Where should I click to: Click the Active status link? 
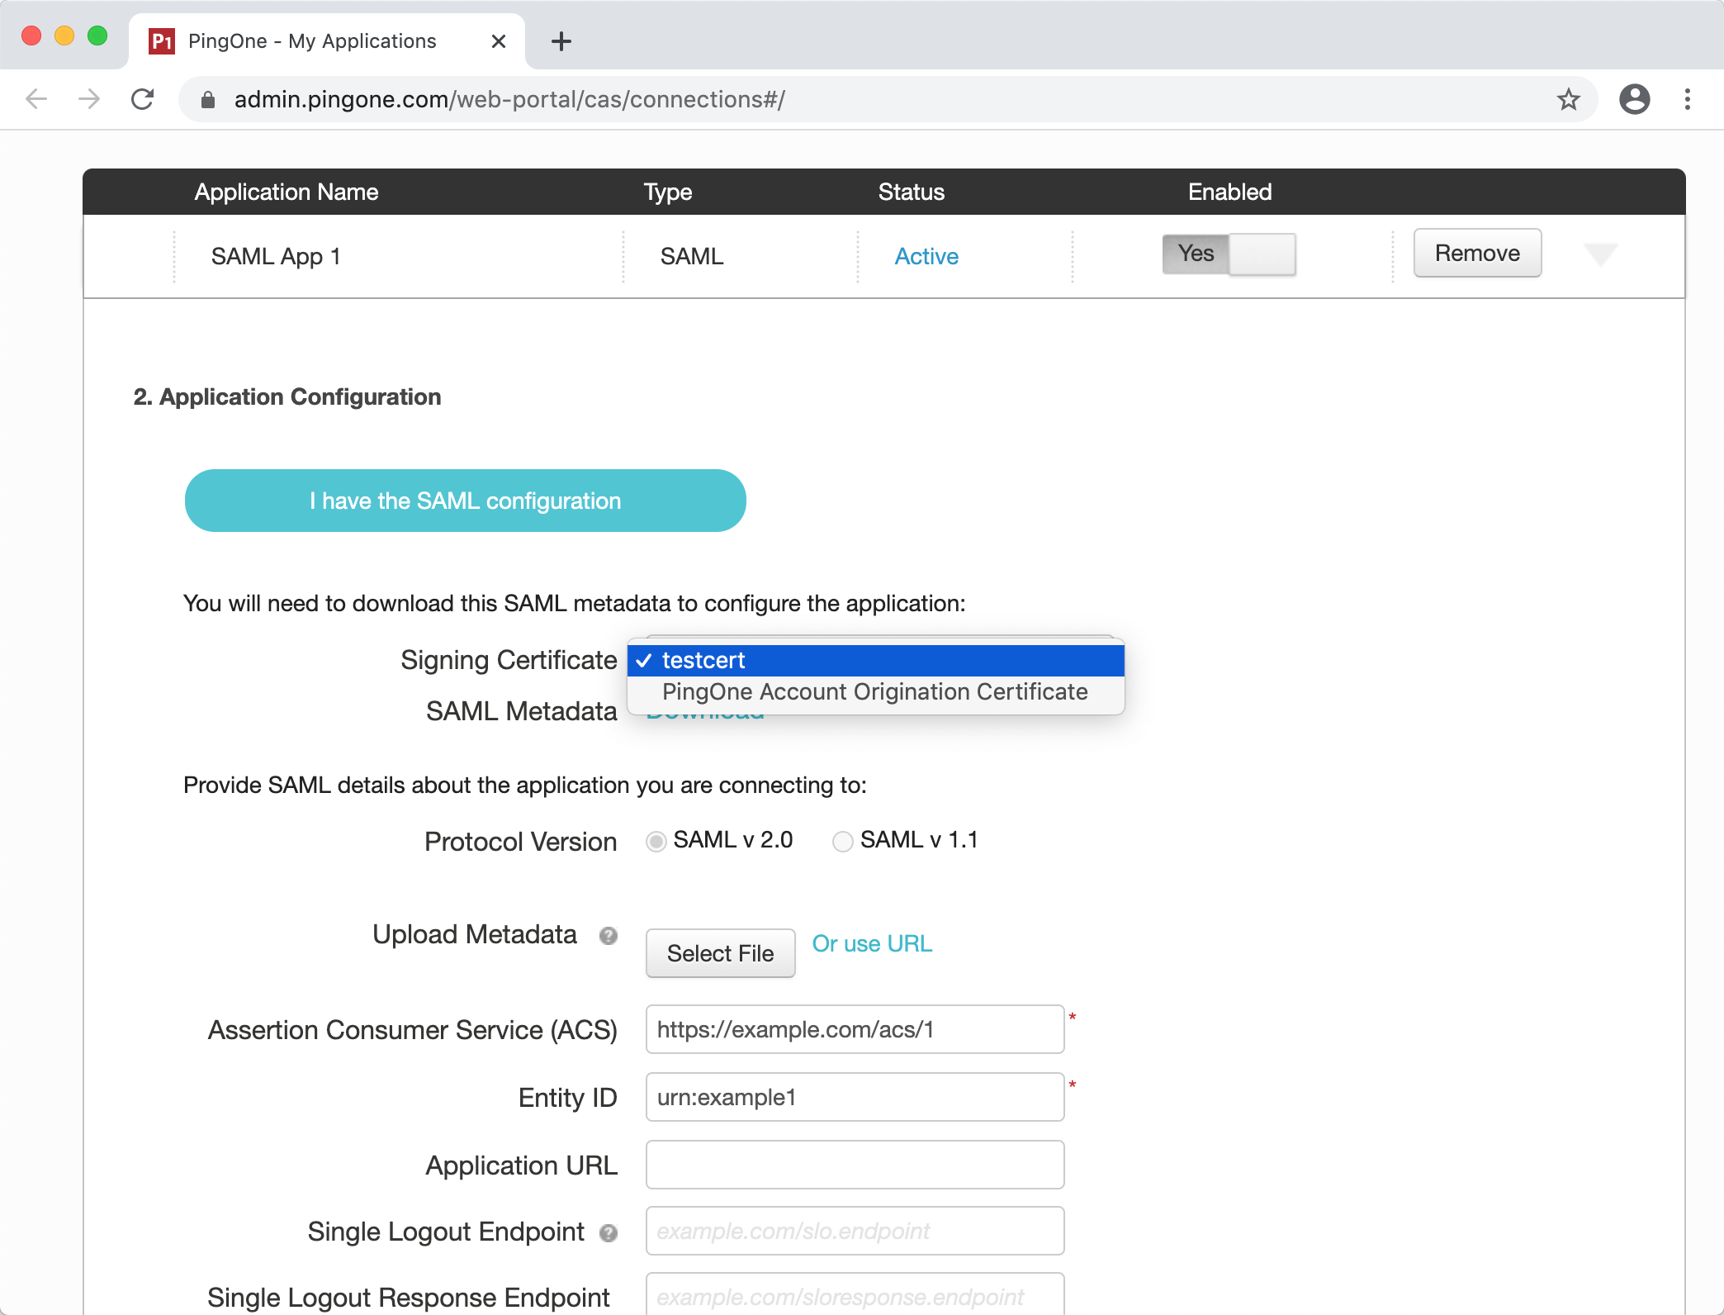(926, 257)
